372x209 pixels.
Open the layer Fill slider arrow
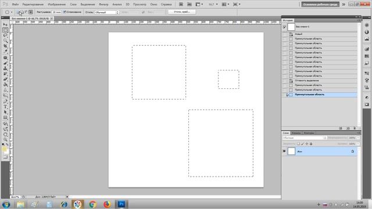[358, 144]
